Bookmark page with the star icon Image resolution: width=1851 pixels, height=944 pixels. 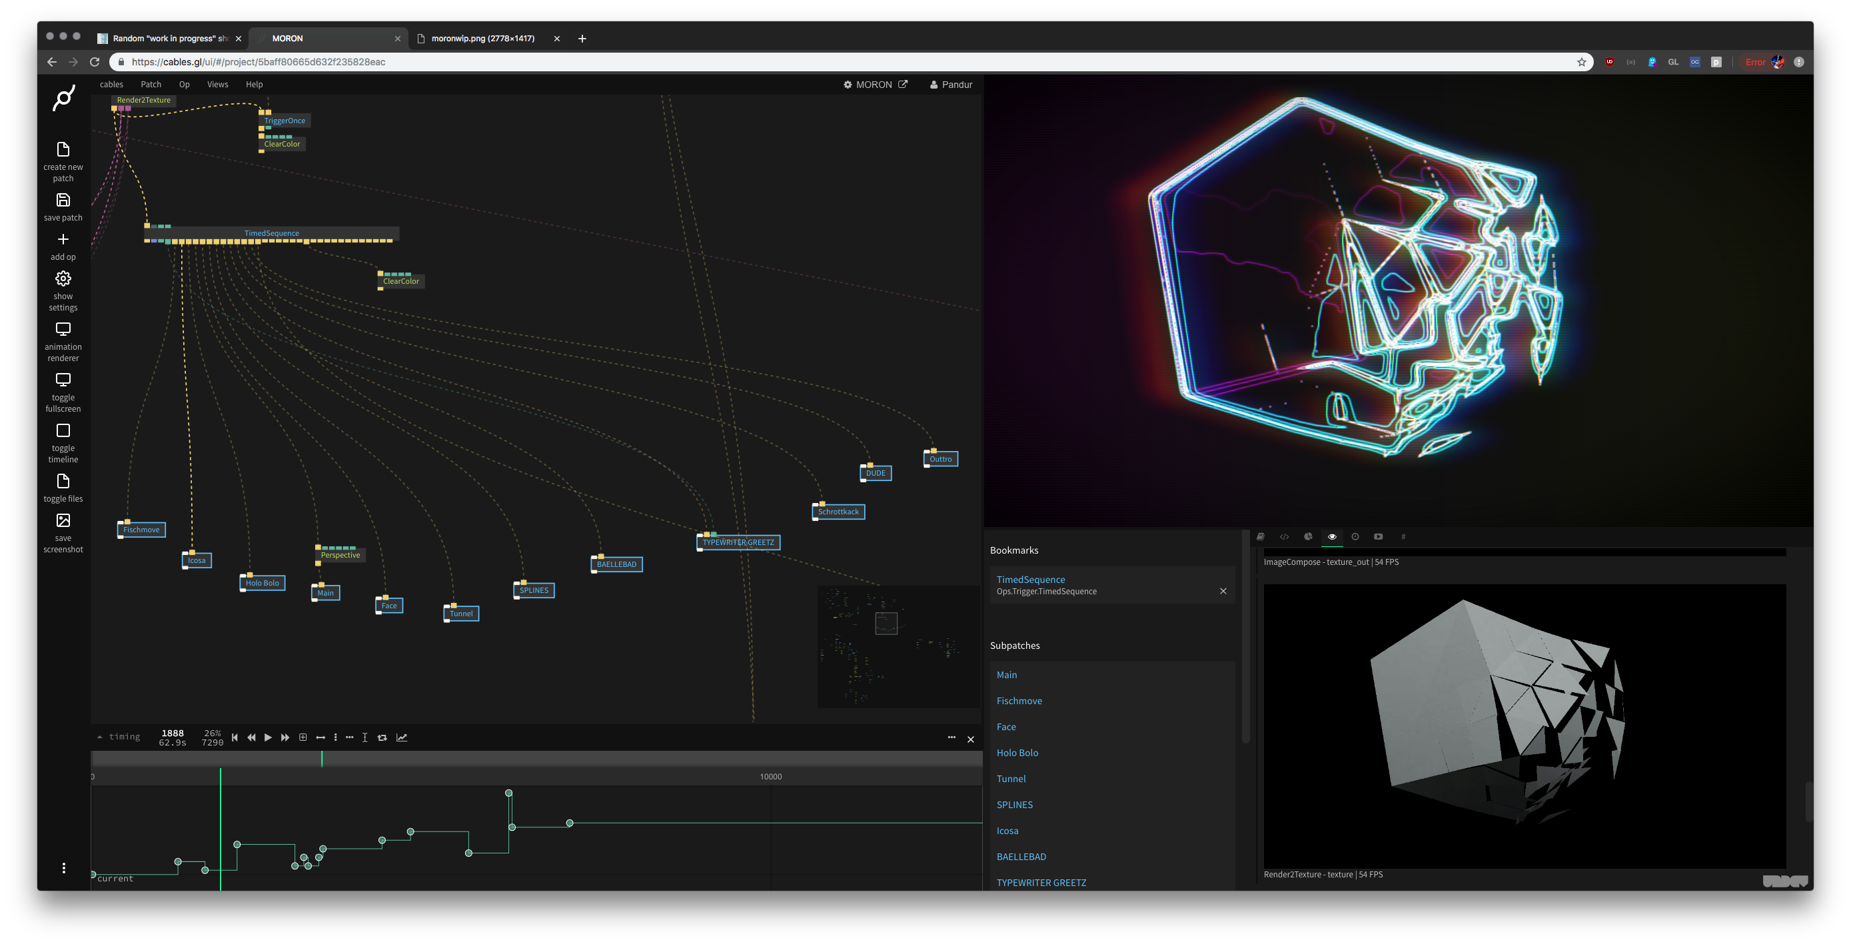tap(1581, 62)
